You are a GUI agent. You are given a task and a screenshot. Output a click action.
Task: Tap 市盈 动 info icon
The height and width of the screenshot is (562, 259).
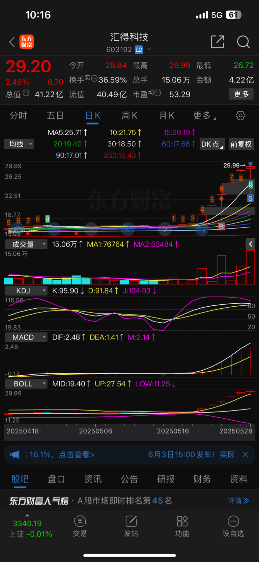point(157,93)
